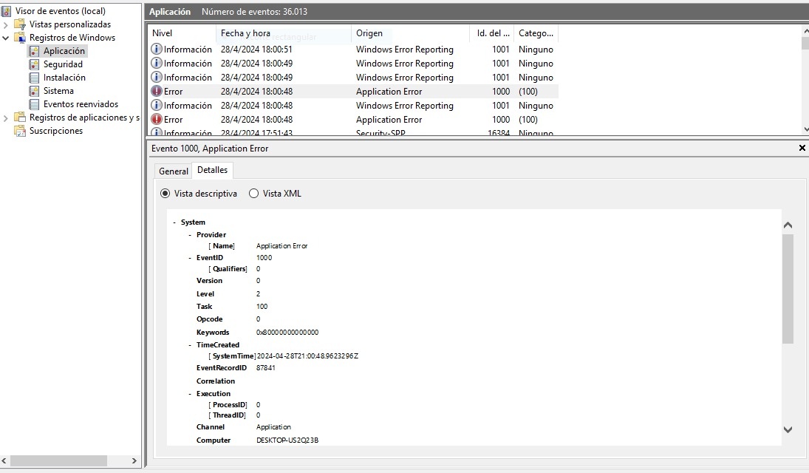Click the Sistema log icon
This screenshot has width=809, height=473.
pyautogui.click(x=34, y=91)
